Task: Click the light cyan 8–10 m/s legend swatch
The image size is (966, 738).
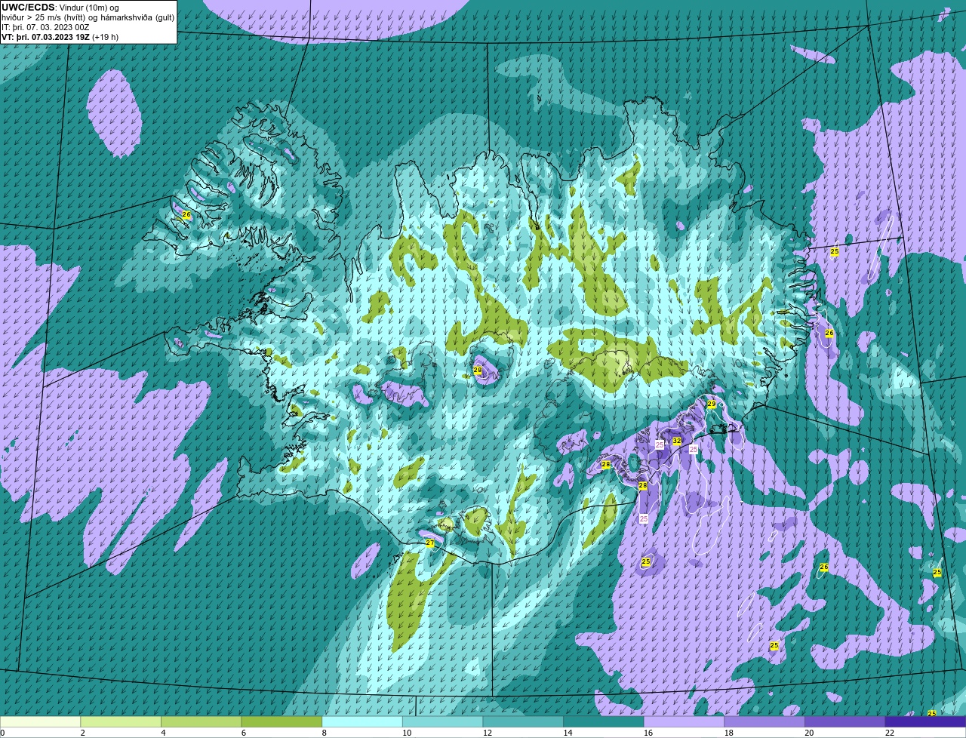Action: click(362, 721)
